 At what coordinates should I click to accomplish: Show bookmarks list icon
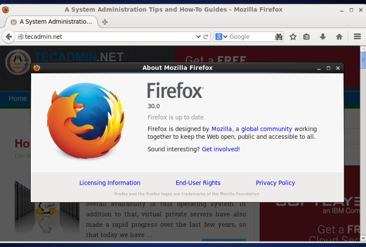(x=307, y=37)
